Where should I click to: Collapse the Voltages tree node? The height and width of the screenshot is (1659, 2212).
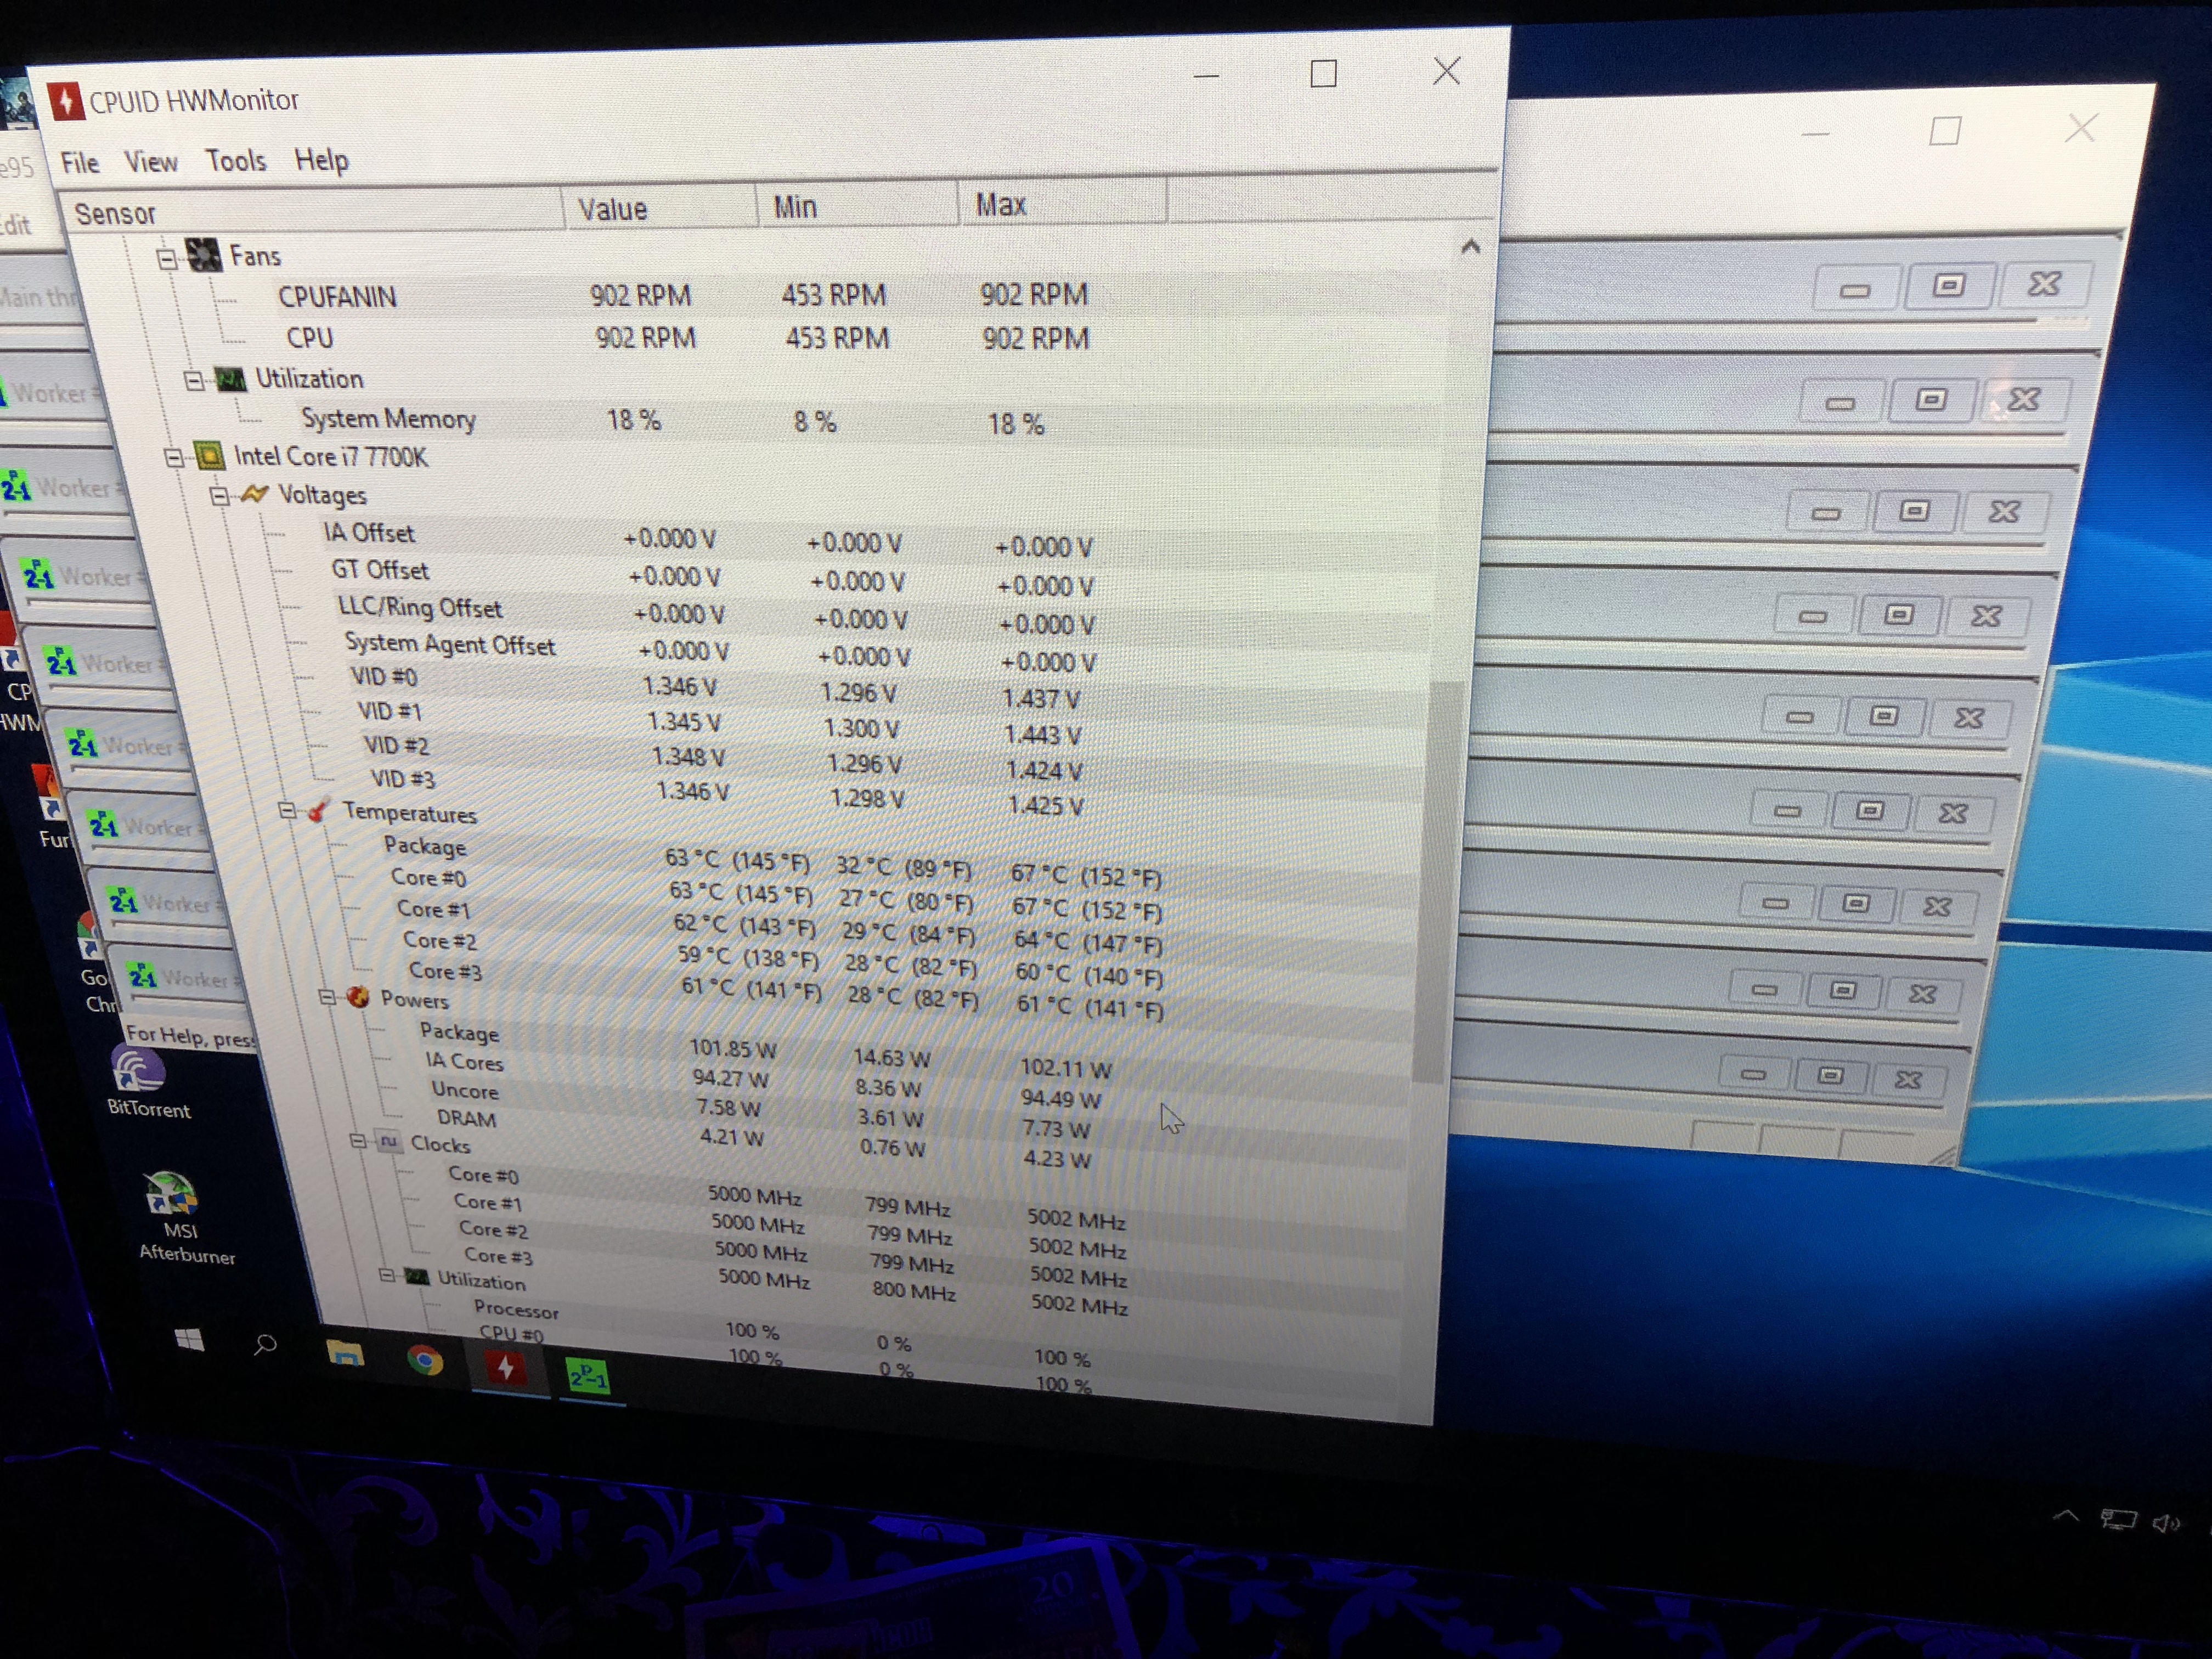click(x=220, y=496)
